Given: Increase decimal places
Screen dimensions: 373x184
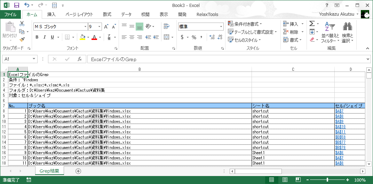Looking at the screenshot, I should [x=212, y=37].
